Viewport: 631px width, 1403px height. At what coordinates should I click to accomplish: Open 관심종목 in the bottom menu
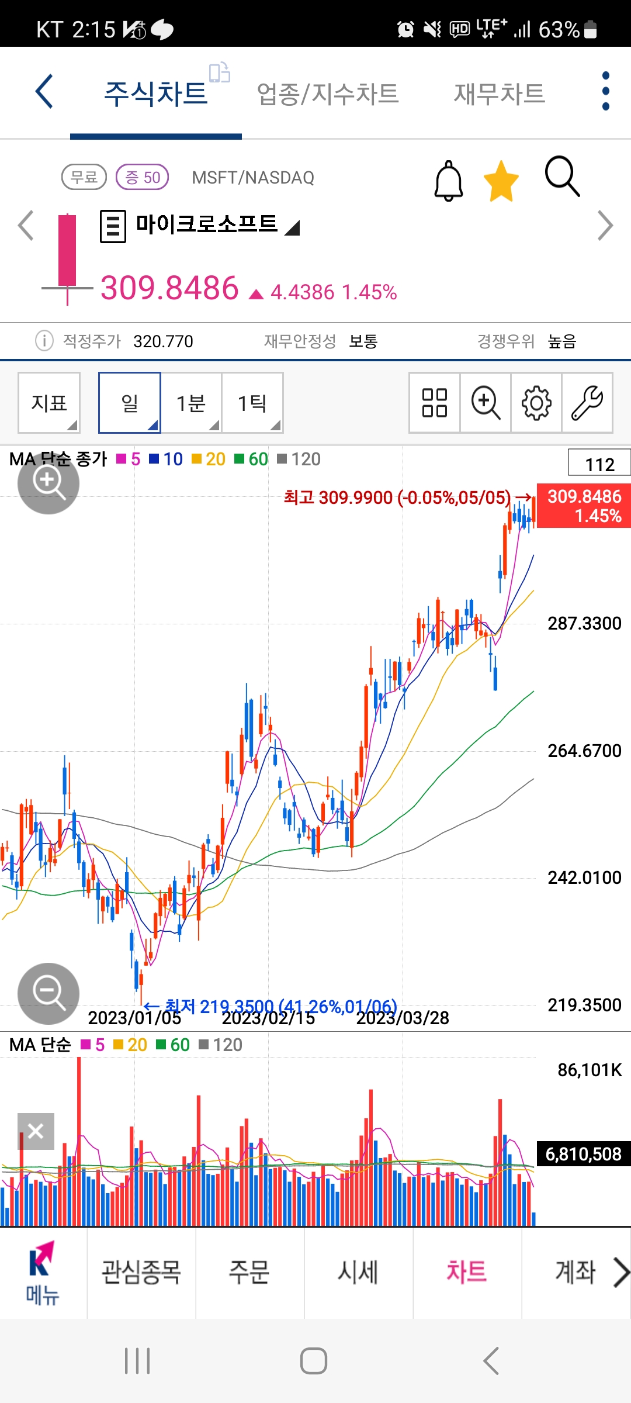pos(141,1273)
